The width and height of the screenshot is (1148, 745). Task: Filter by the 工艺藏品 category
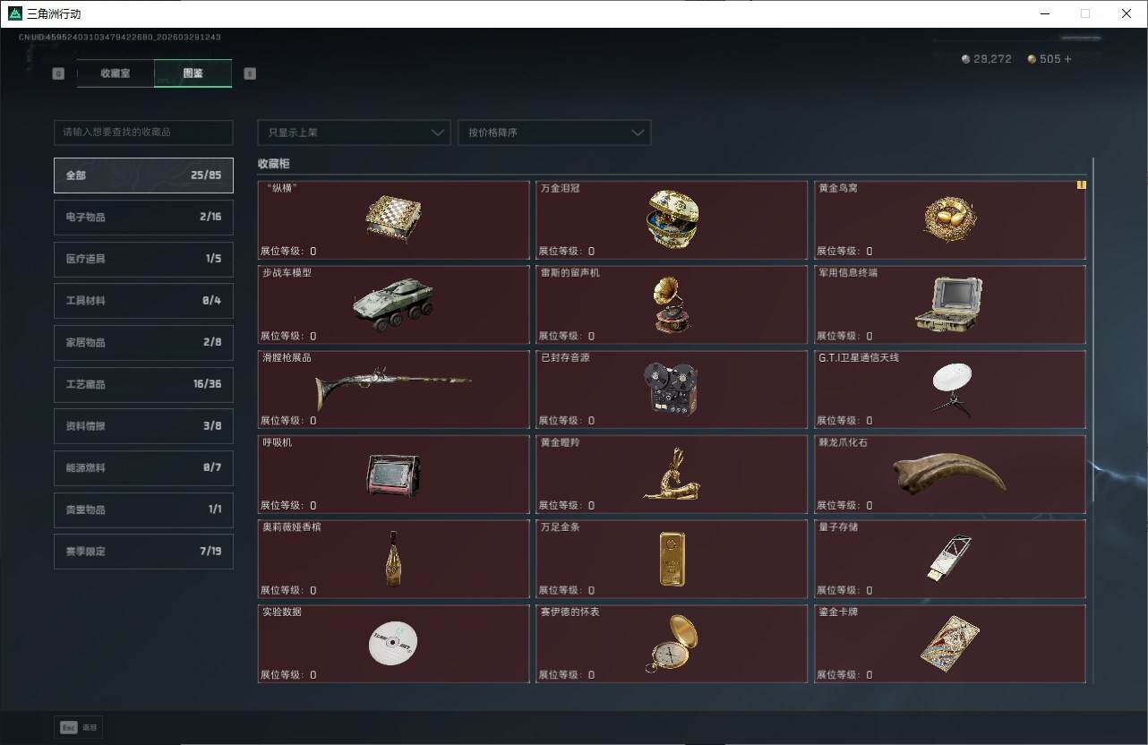pos(143,384)
